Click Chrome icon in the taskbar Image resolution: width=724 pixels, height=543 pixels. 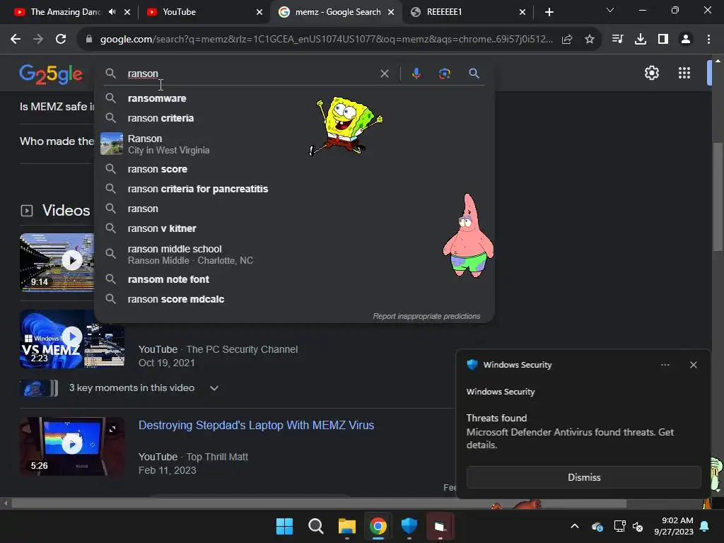coord(378,526)
